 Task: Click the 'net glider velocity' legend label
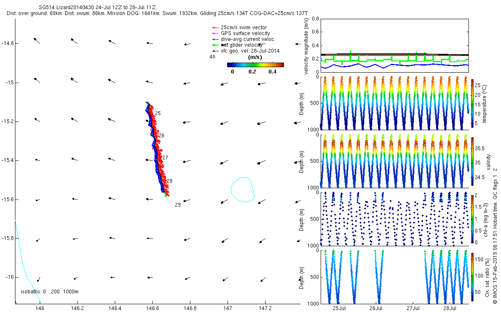point(243,45)
